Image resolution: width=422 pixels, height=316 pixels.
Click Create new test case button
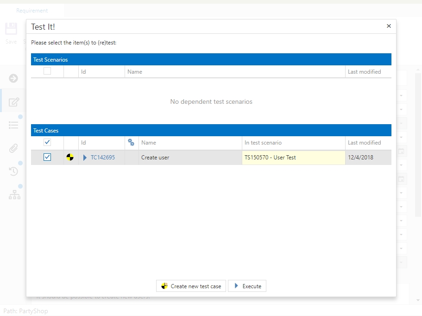(x=191, y=286)
